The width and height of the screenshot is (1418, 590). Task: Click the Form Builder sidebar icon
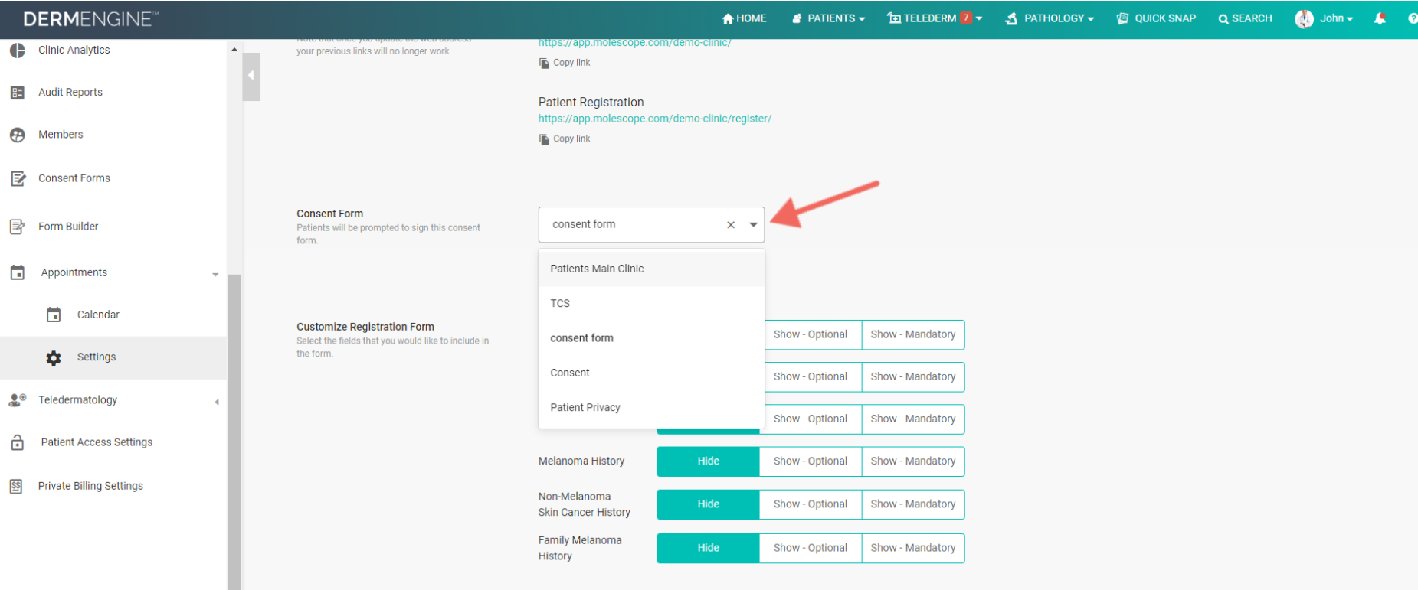tap(18, 227)
